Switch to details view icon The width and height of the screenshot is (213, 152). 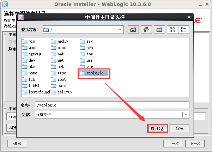184,30
